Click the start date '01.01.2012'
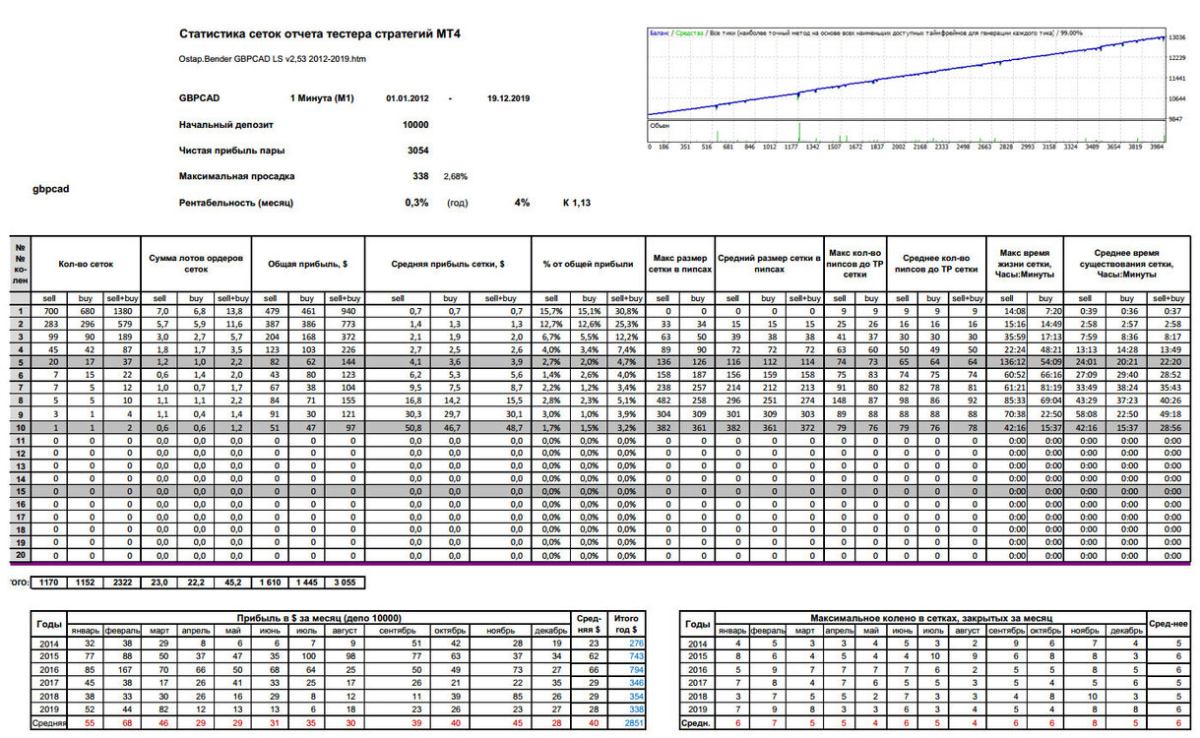 click(408, 99)
